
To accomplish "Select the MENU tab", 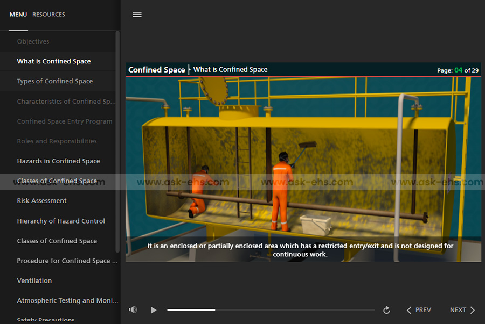I will click(18, 15).
